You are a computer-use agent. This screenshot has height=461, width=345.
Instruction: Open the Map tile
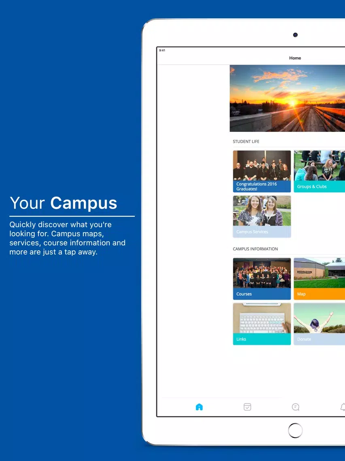[x=319, y=279]
